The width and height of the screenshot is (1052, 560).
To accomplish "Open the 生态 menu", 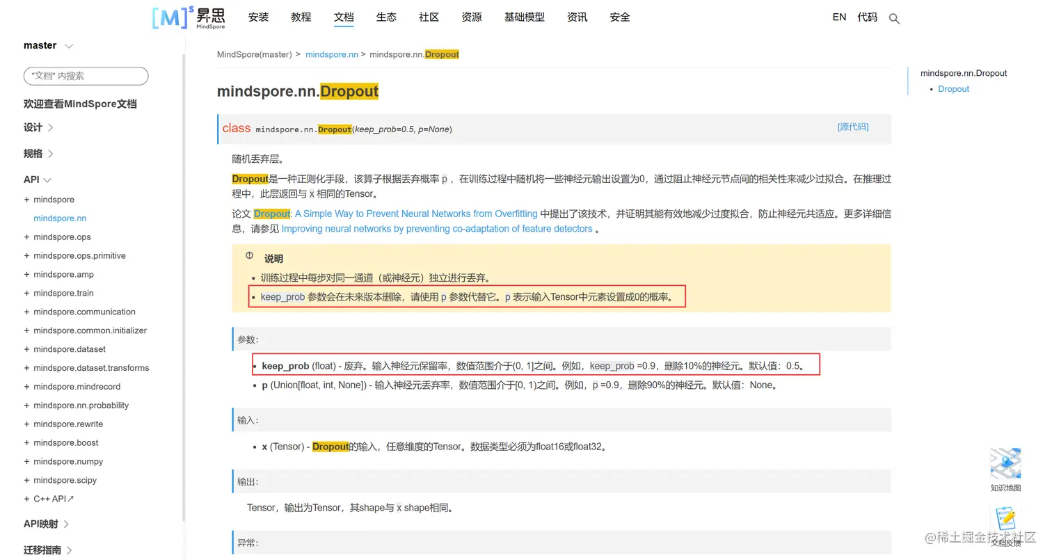I will [386, 17].
